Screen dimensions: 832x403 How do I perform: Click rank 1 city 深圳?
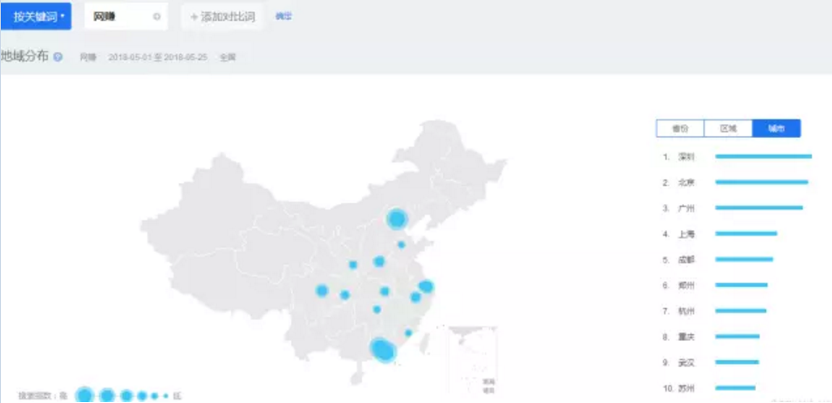point(686,157)
